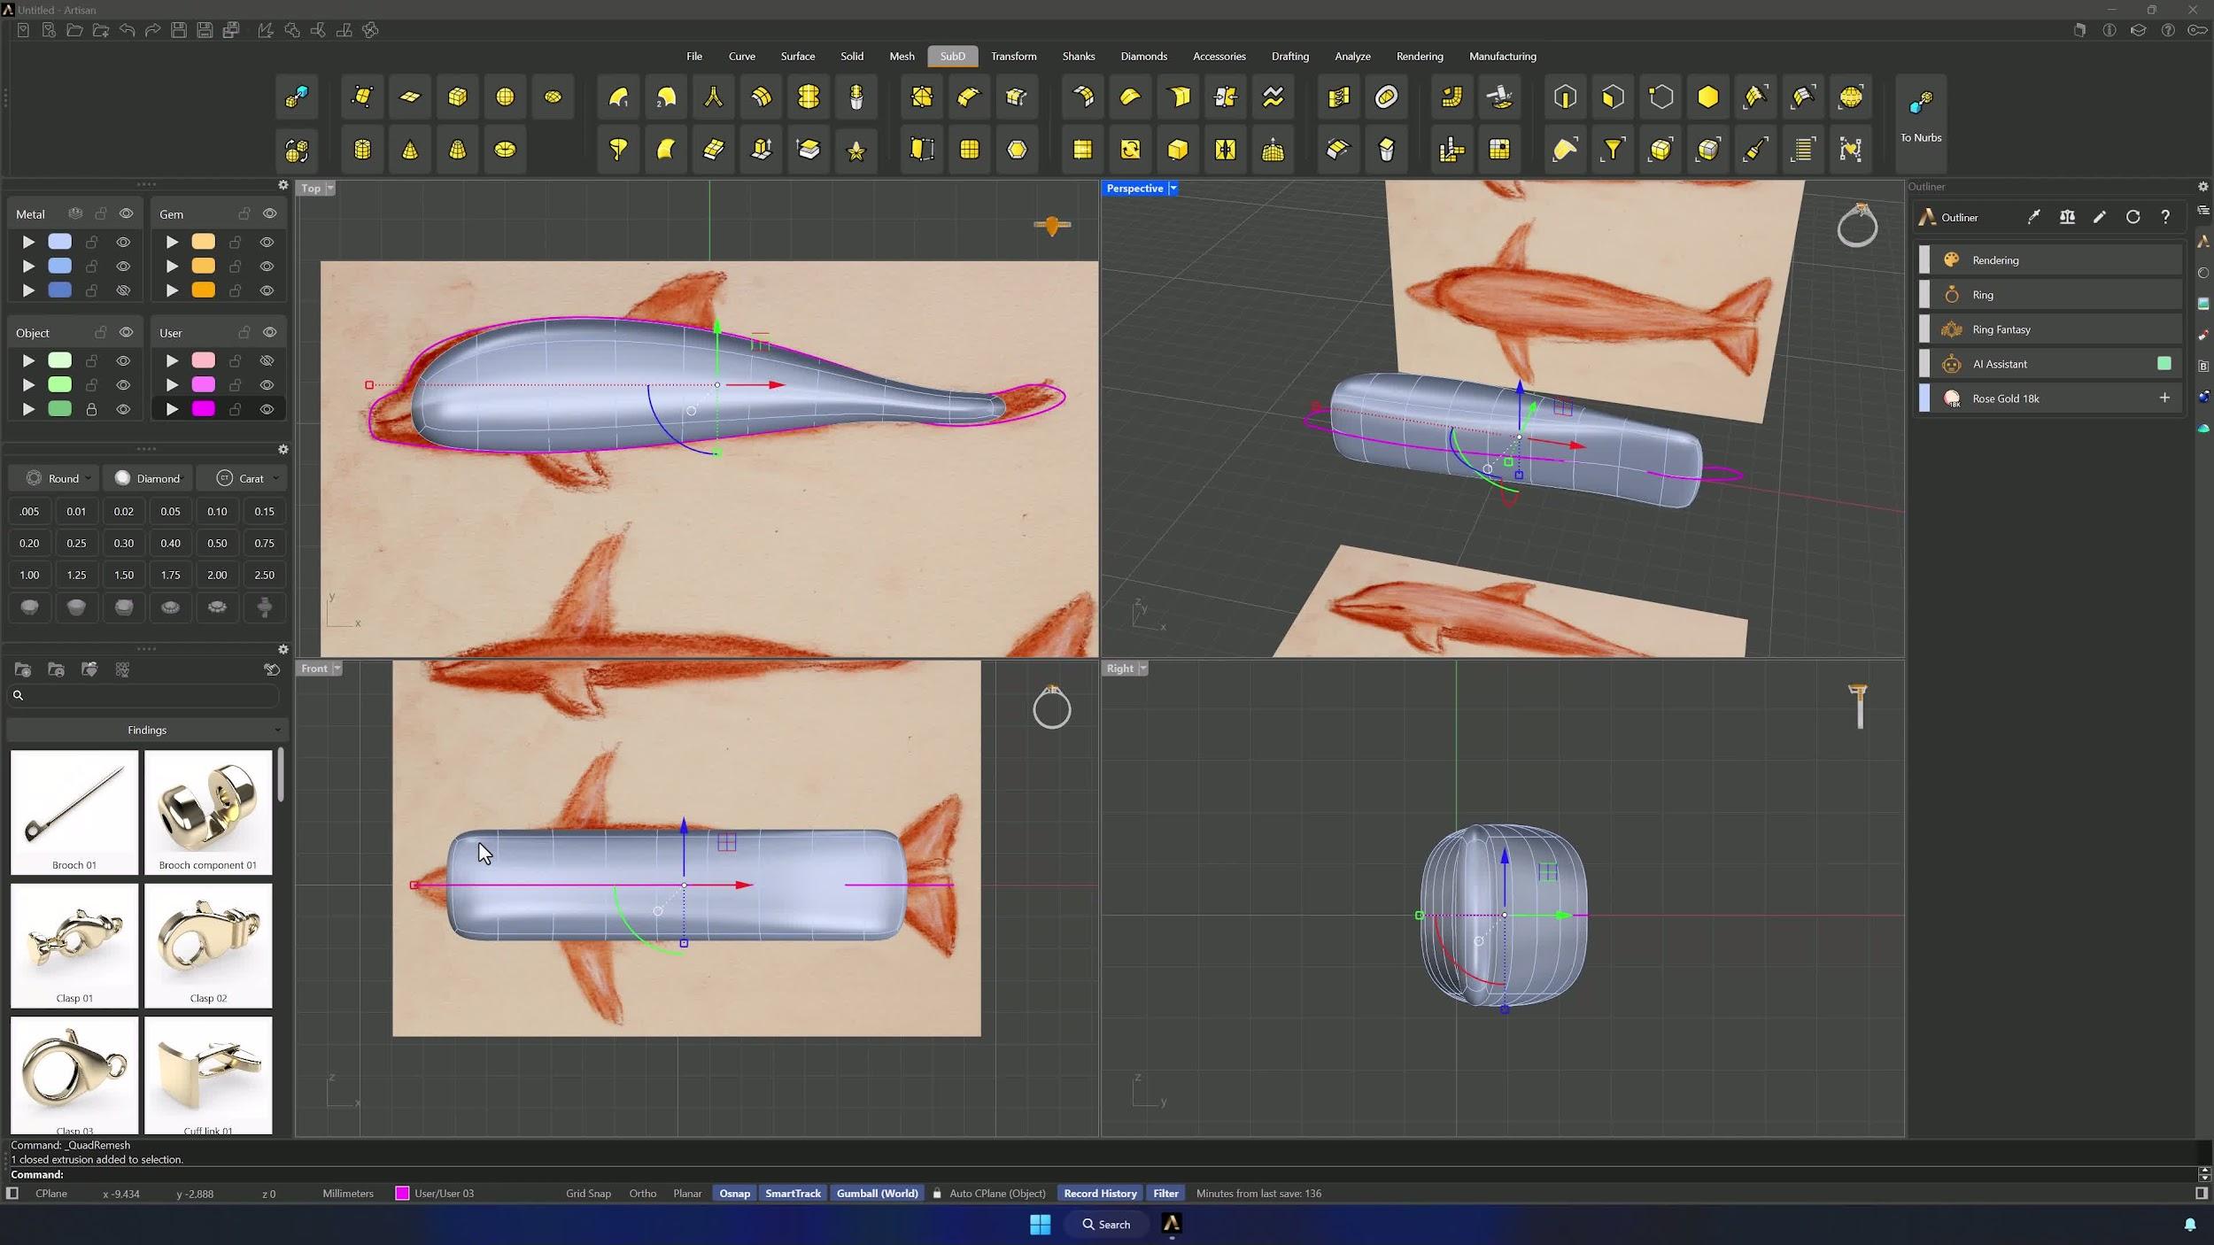Switch to the Diamonds tab
The width and height of the screenshot is (2214, 1245).
pyautogui.click(x=1143, y=56)
